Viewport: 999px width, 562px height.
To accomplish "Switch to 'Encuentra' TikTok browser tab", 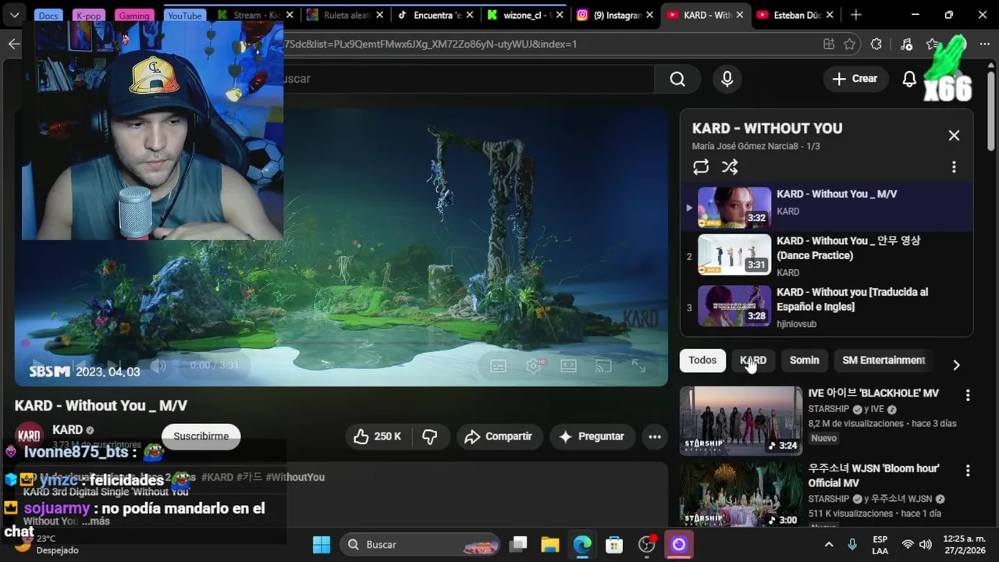I will coord(435,15).
